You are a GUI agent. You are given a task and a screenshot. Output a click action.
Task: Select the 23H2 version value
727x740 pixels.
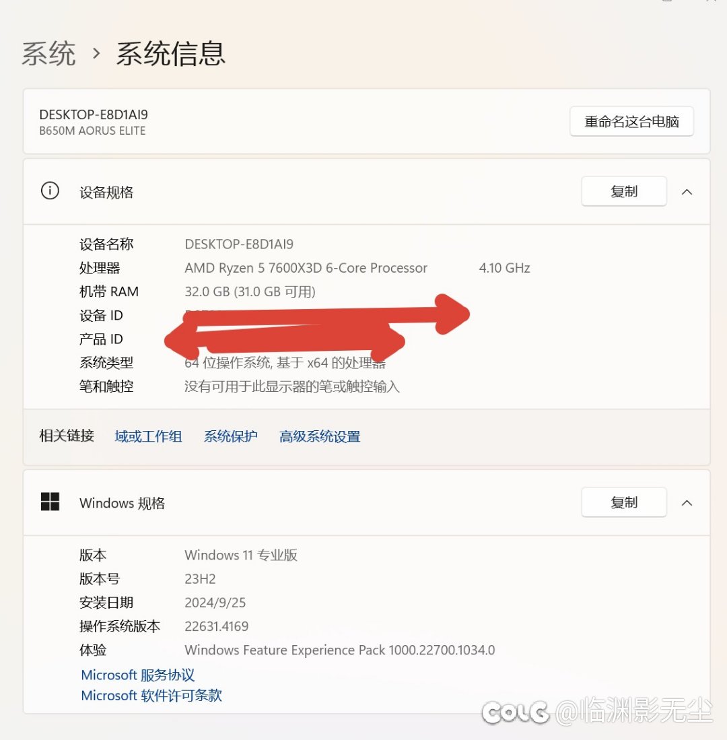pos(200,578)
